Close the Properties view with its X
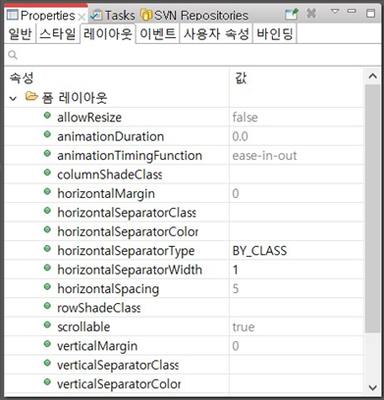This screenshot has height=400, width=384. pyautogui.click(x=82, y=17)
